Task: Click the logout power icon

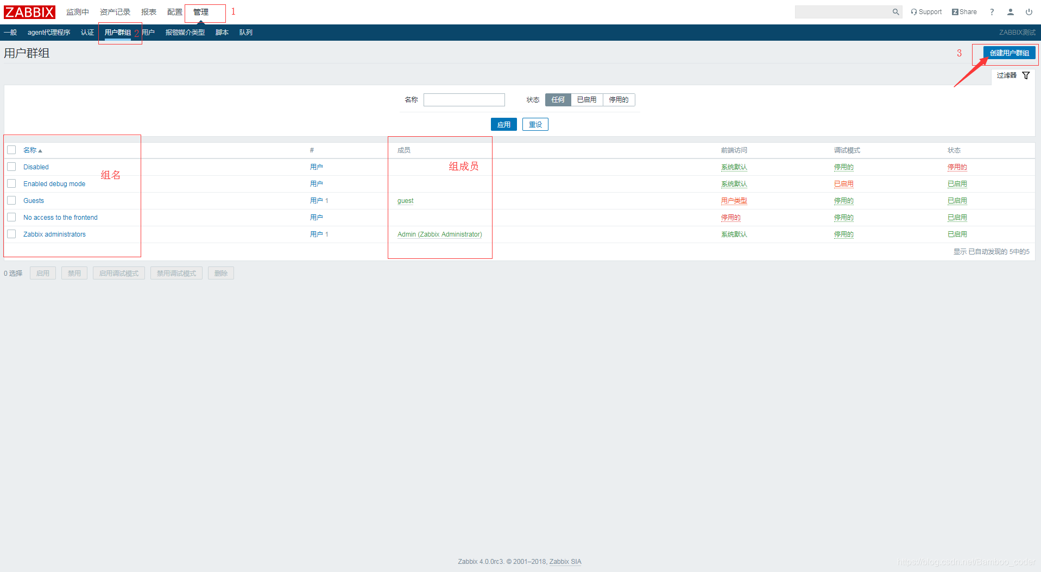Action: click(1029, 12)
